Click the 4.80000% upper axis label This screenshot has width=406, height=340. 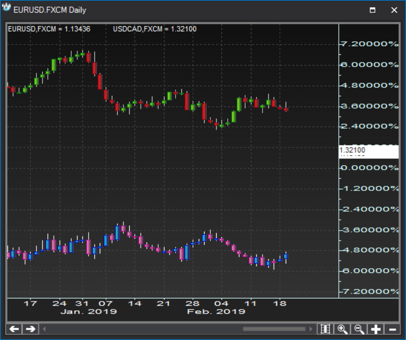point(370,85)
